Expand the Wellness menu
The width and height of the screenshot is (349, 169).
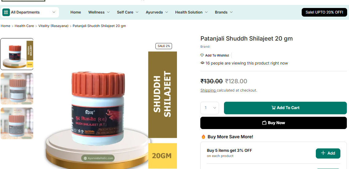(x=99, y=12)
